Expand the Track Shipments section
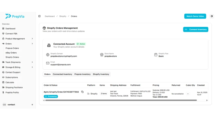 click(17, 62)
